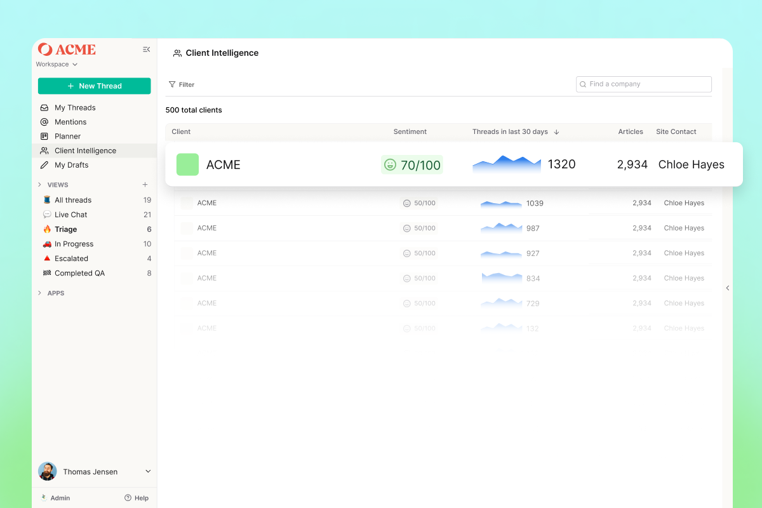Open the Admin link
Viewport: 762px width, 508px height.
pyautogui.click(x=60, y=498)
